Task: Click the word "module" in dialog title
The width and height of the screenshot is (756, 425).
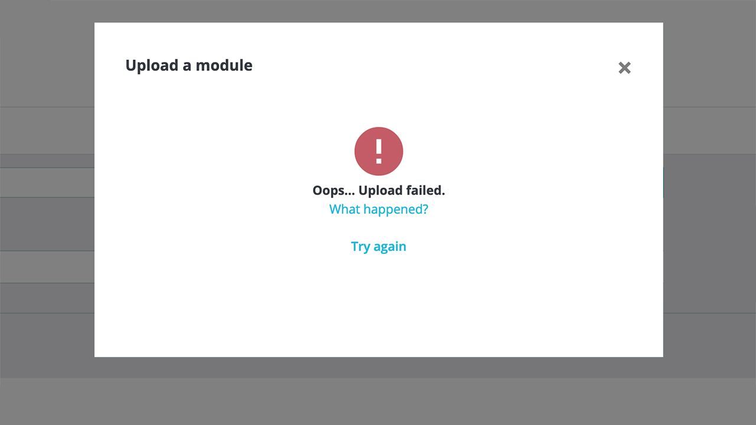Action: pos(224,66)
